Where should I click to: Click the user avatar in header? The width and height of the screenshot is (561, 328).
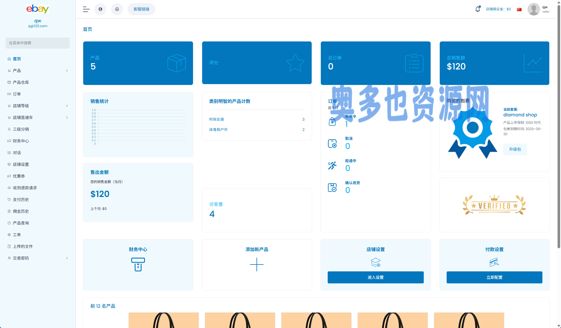(x=534, y=9)
